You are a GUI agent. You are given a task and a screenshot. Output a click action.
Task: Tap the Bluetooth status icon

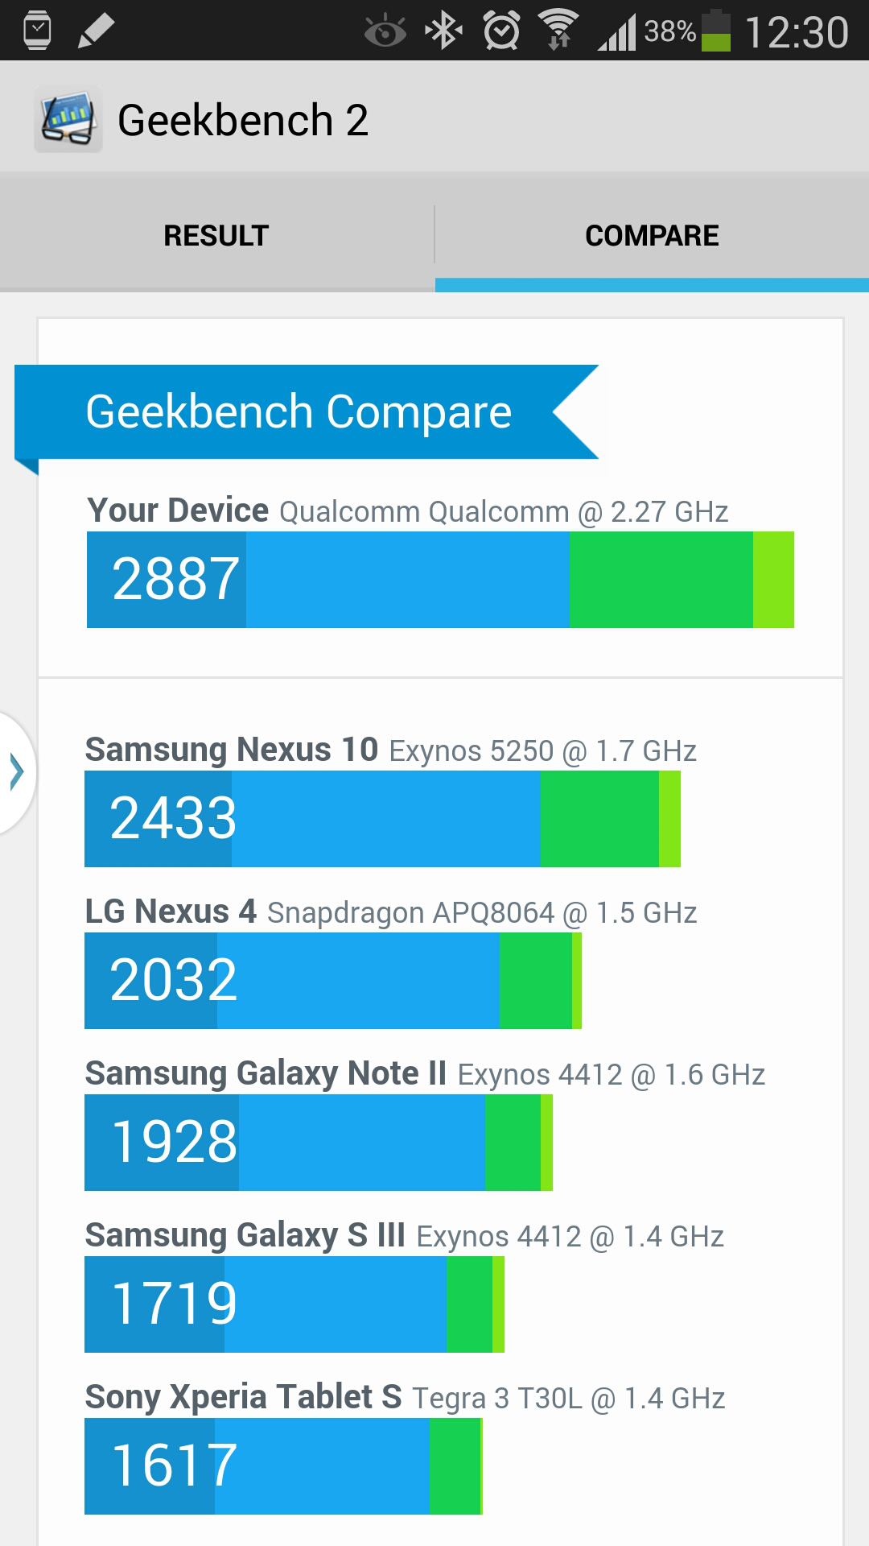pos(443,31)
